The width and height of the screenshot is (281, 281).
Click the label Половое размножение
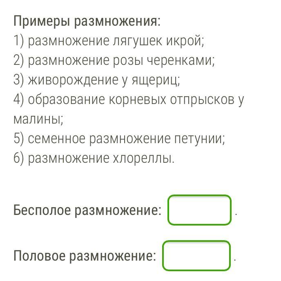pos(85,256)
